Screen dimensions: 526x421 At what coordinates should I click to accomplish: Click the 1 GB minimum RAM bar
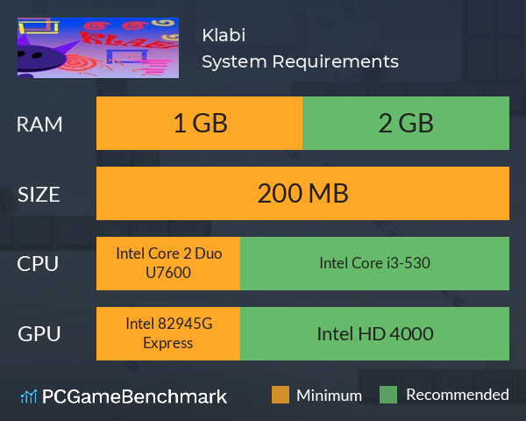point(199,123)
